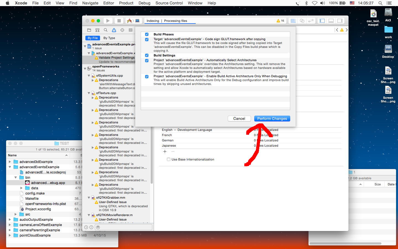Go to previous issue in editor

coord(337,30)
